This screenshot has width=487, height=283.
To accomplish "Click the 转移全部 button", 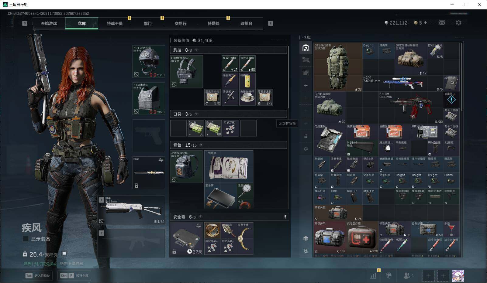I will [74, 275].
